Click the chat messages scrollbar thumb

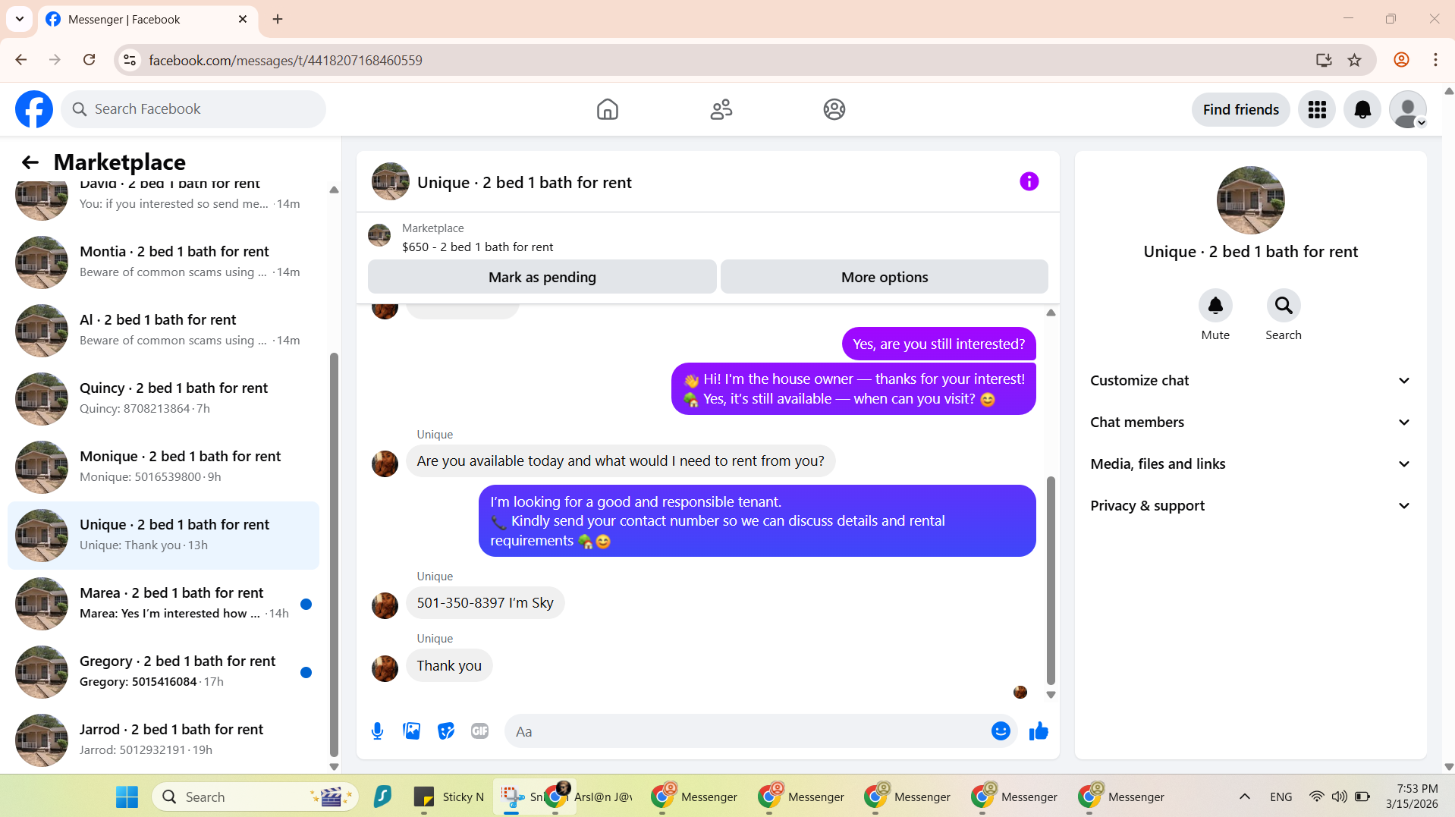(x=1051, y=580)
